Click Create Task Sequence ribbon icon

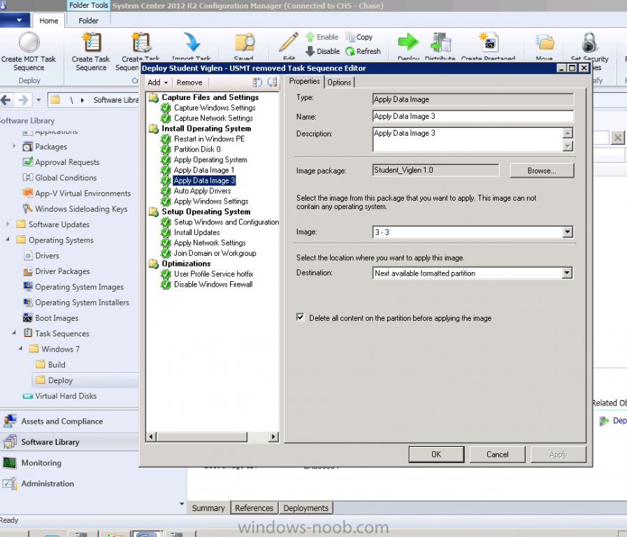click(x=91, y=42)
